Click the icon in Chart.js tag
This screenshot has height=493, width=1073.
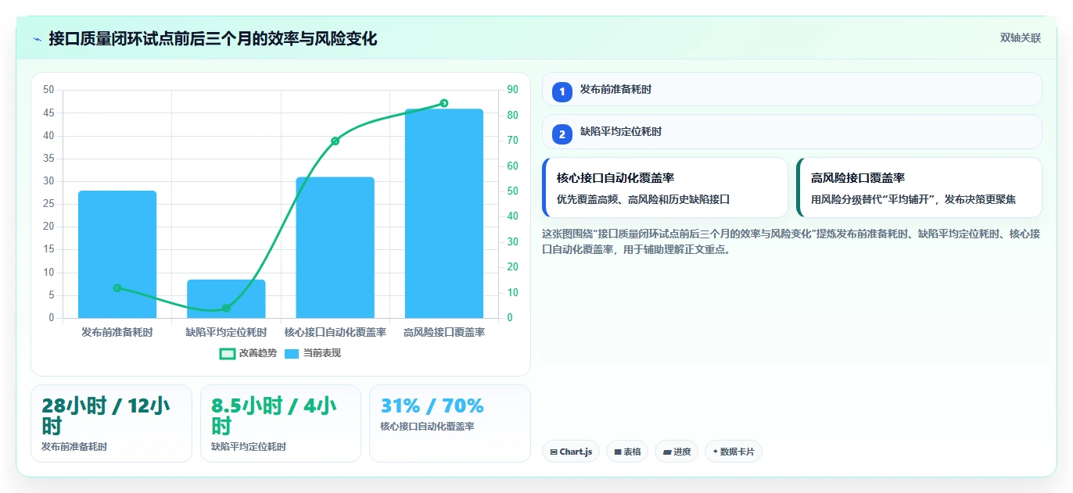pos(554,452)
